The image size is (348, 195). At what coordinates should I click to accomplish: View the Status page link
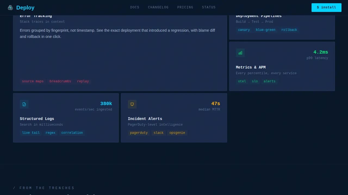pyautogui.click(x=209, y=7)
